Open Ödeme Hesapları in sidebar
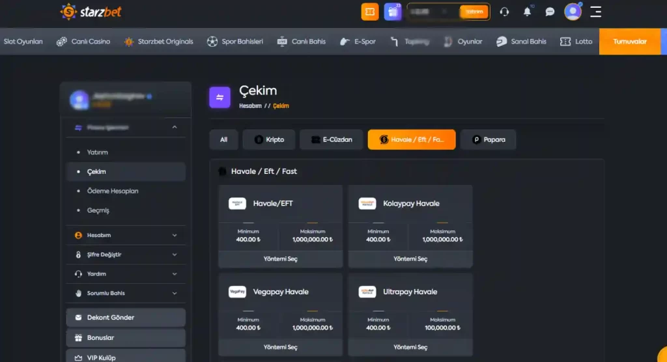 coord(126,191)
